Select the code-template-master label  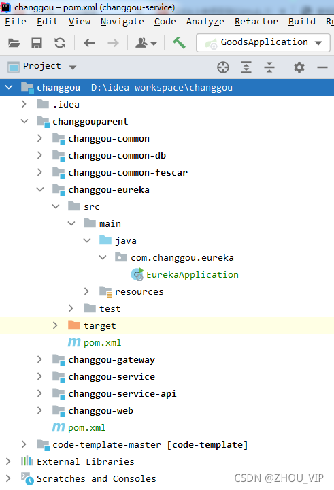107,444
